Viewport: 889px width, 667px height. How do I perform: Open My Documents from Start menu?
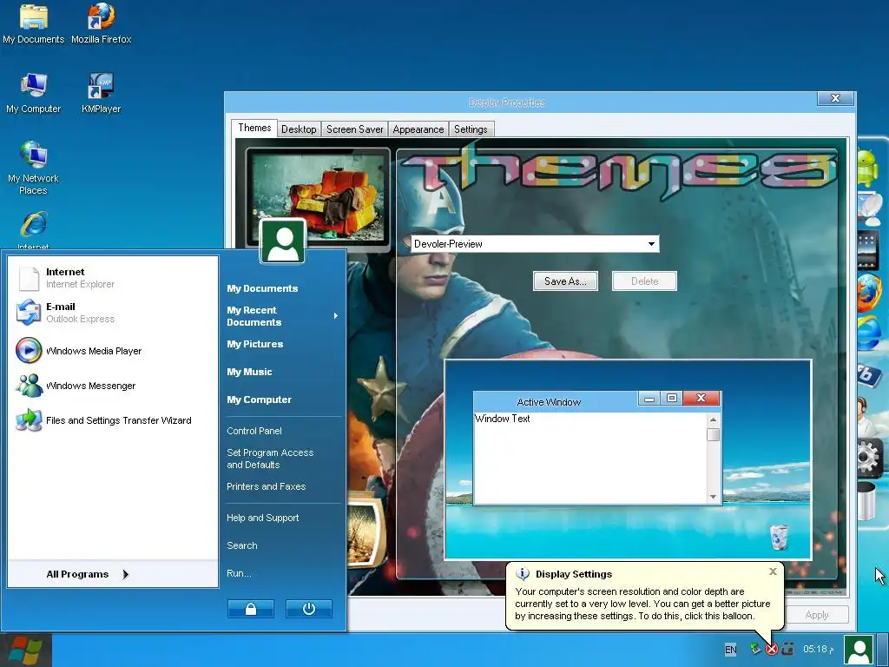point(262,288)
